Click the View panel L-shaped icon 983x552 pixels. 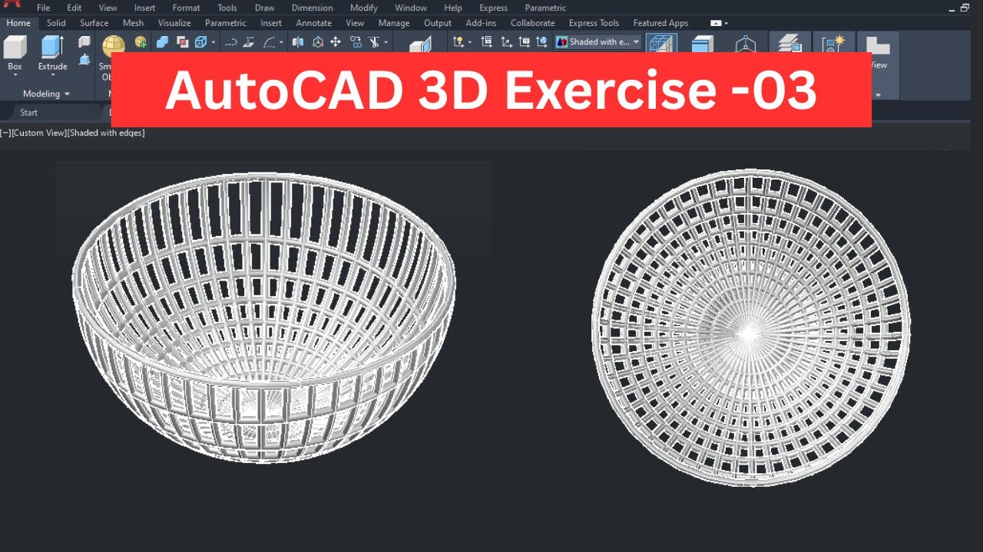[x=878, y=44]
